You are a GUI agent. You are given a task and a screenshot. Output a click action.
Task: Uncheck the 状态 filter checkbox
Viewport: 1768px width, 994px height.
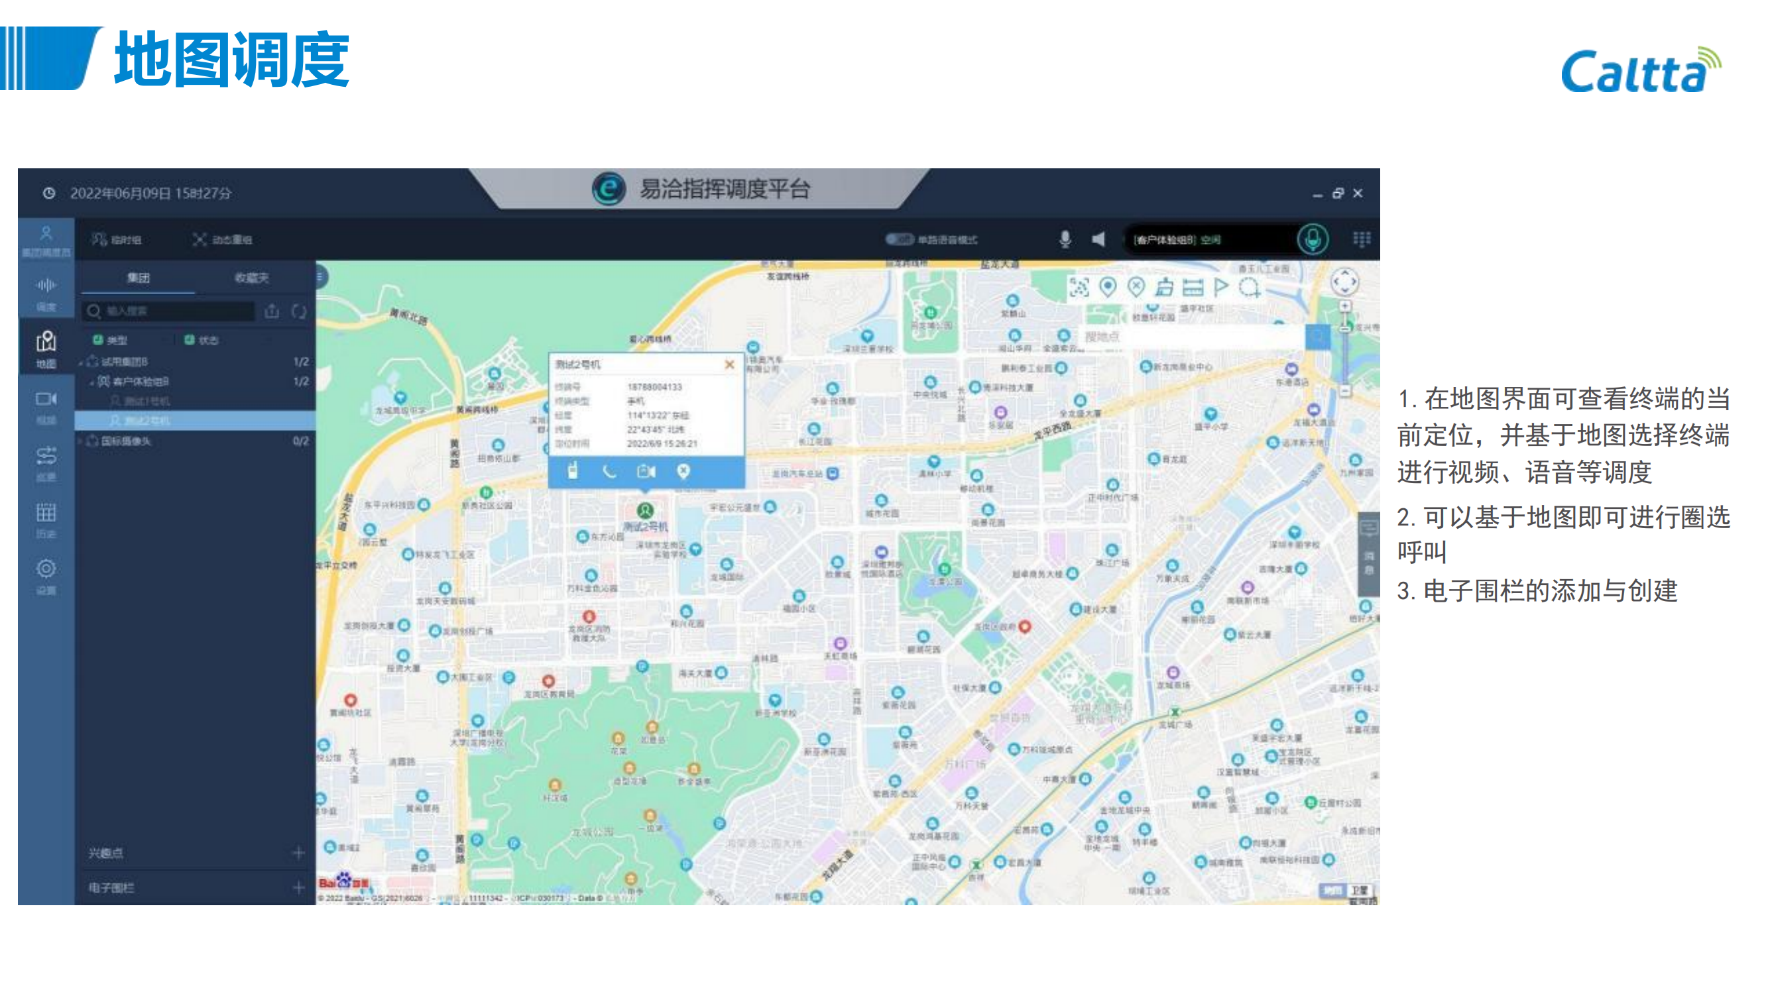coord(190,339)
